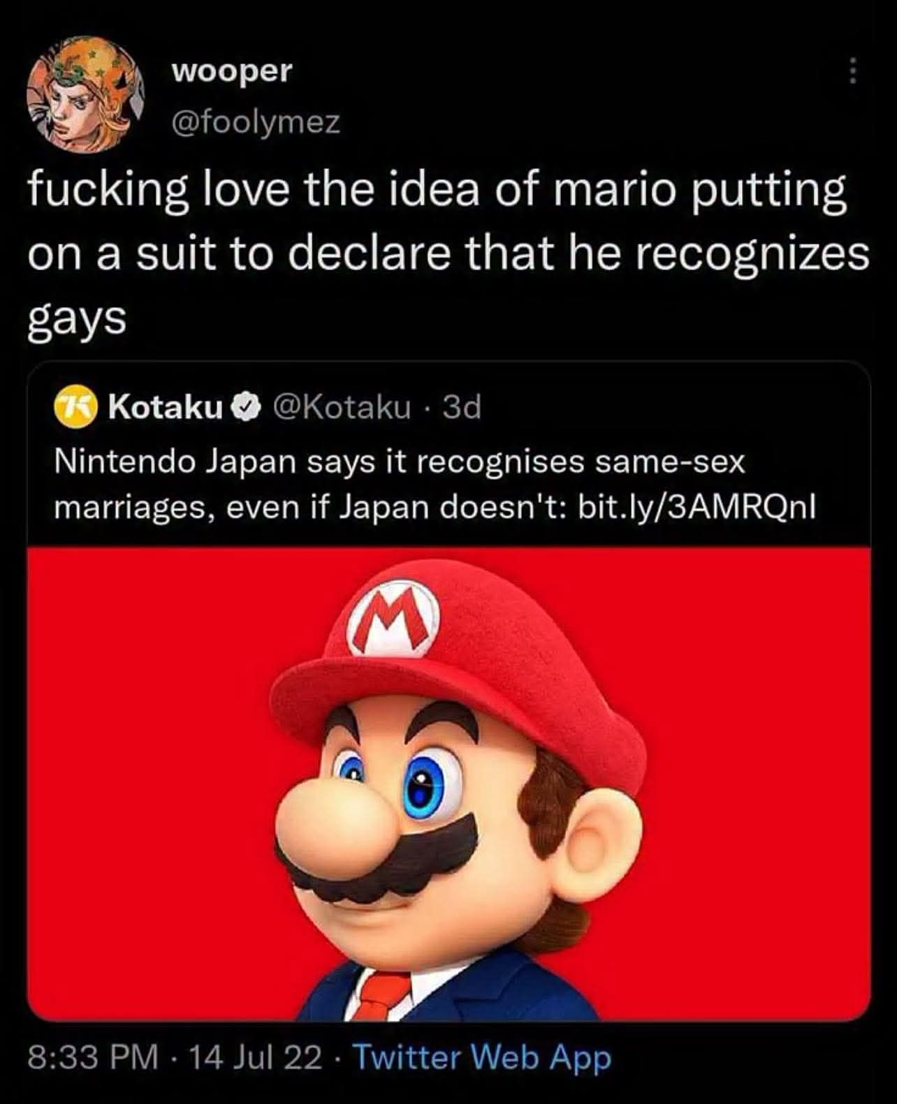Click the 14 Jul 22 date text
This screenshot has height=1104, width=897.
(x=255, y=1057)
